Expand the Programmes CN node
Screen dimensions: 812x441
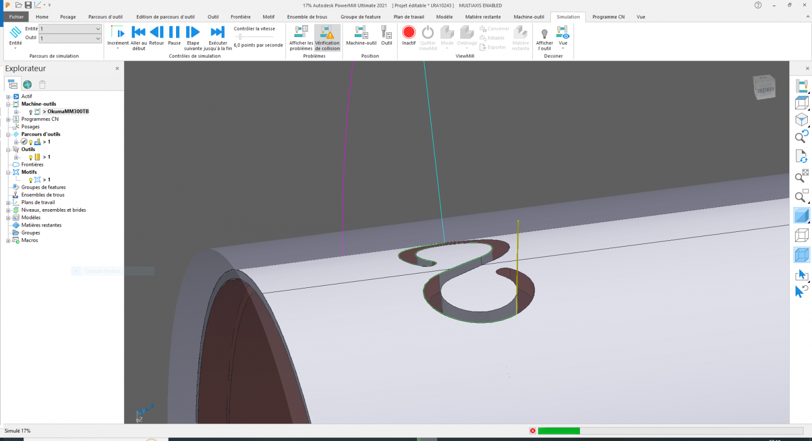tap(8, 119)
